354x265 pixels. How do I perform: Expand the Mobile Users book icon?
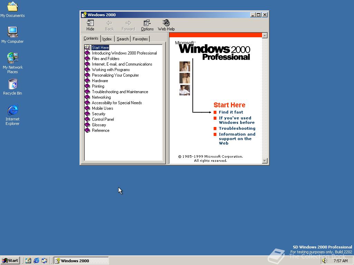click(x=87, y=108)
